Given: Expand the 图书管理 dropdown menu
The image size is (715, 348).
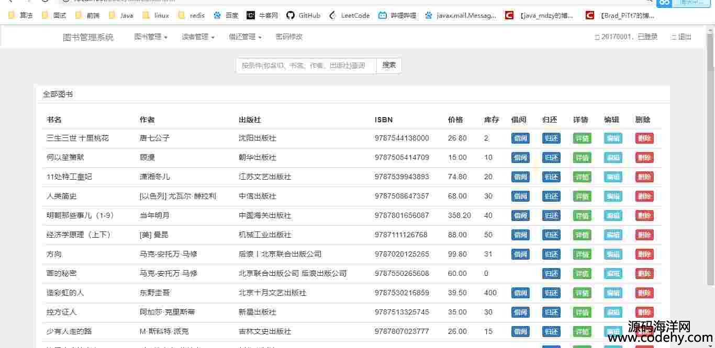Looking at the screenshot, I should (x=151, y=37).
